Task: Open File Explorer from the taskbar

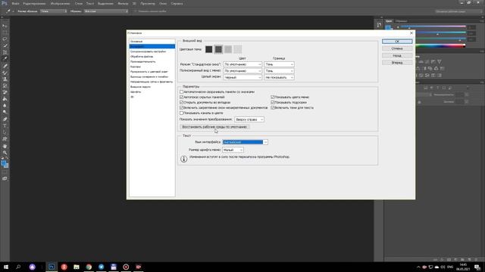Action: click(x=77, y=267)
